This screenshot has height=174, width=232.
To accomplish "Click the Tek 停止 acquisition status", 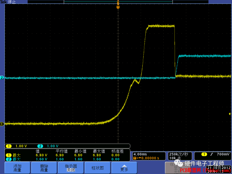I will 8,2.
